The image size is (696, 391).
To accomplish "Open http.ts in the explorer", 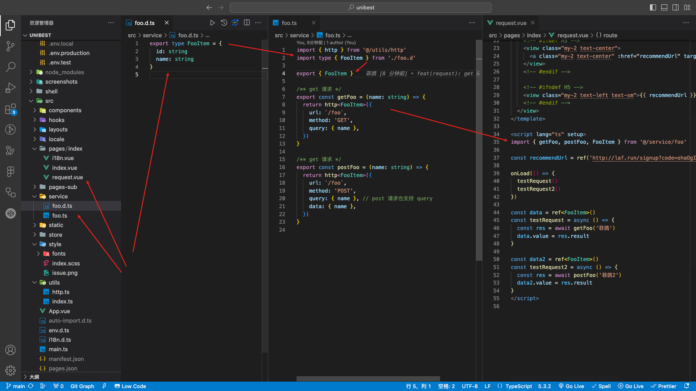I will [61, 292].
